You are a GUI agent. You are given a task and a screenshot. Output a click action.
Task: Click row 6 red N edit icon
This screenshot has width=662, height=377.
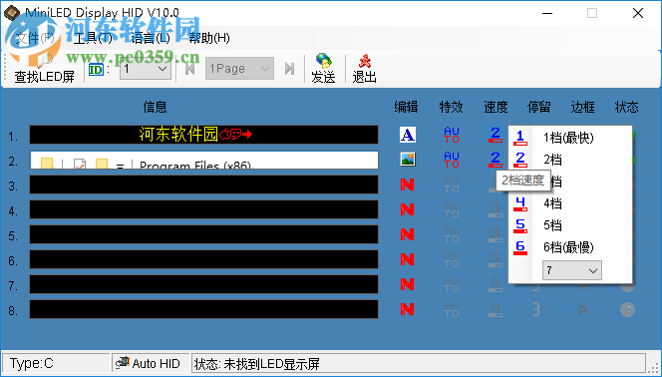tap(407, 259)
